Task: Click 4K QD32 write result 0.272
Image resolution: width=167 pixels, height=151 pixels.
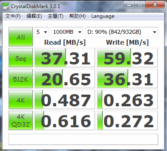Action: 127,120
